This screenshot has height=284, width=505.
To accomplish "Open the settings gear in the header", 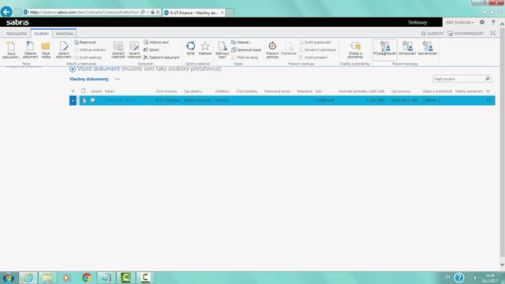I will 482,22.
